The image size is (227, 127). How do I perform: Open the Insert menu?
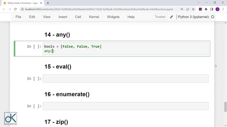pos(63,17)
